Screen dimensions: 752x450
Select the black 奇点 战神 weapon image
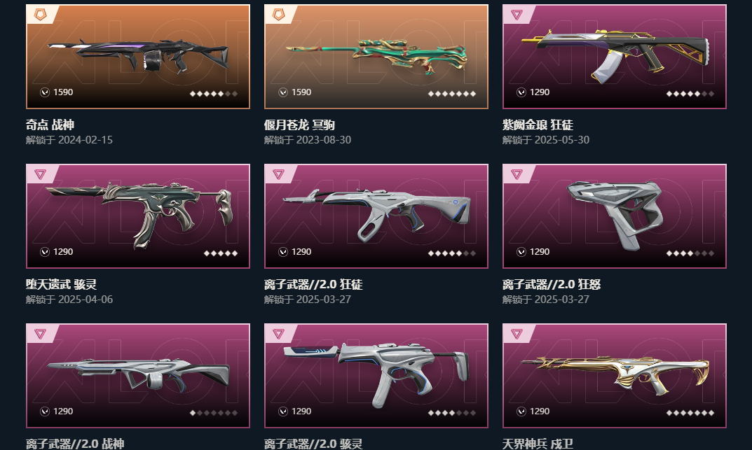(138, 55)
